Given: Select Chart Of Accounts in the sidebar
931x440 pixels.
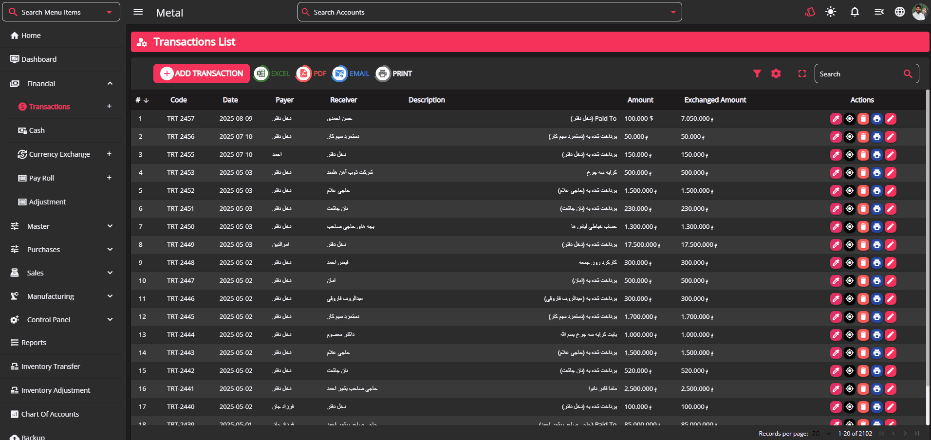Looking at the screenshot, I should click(50, 414).
